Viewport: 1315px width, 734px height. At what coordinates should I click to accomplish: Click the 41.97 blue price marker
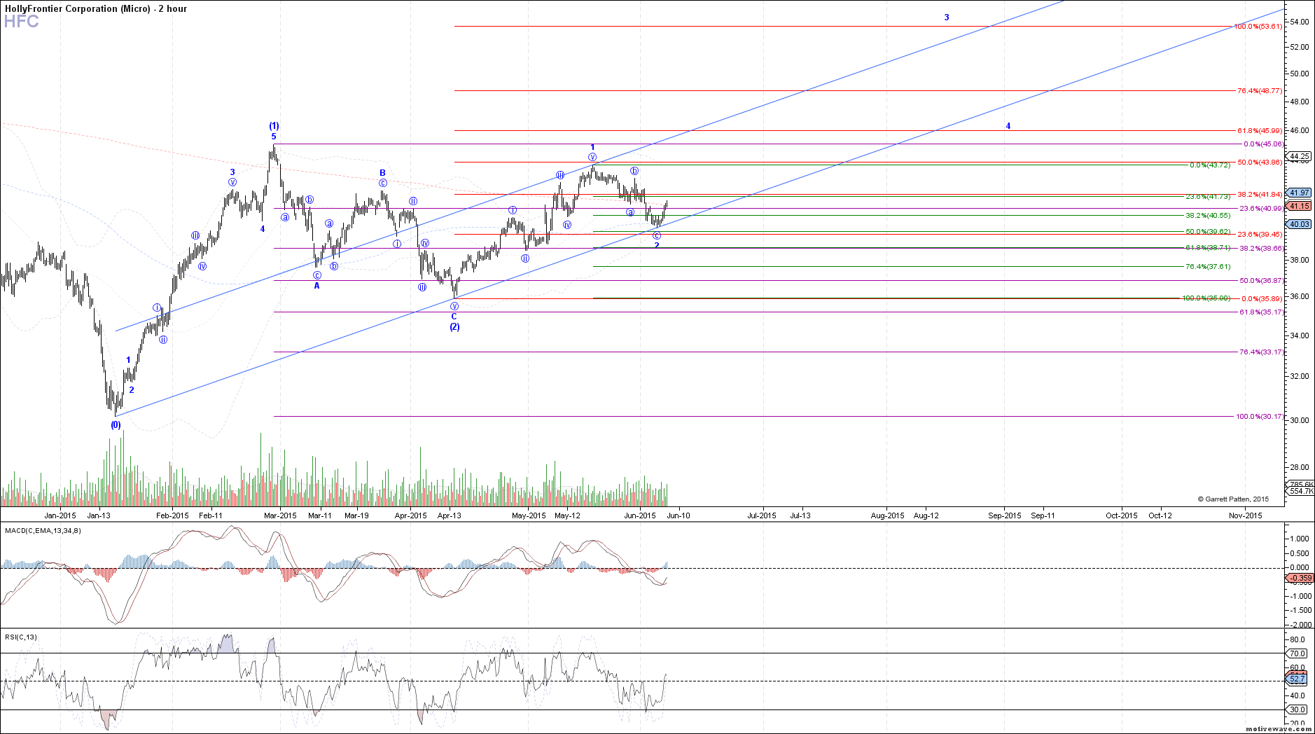[x=1300, y=193]
